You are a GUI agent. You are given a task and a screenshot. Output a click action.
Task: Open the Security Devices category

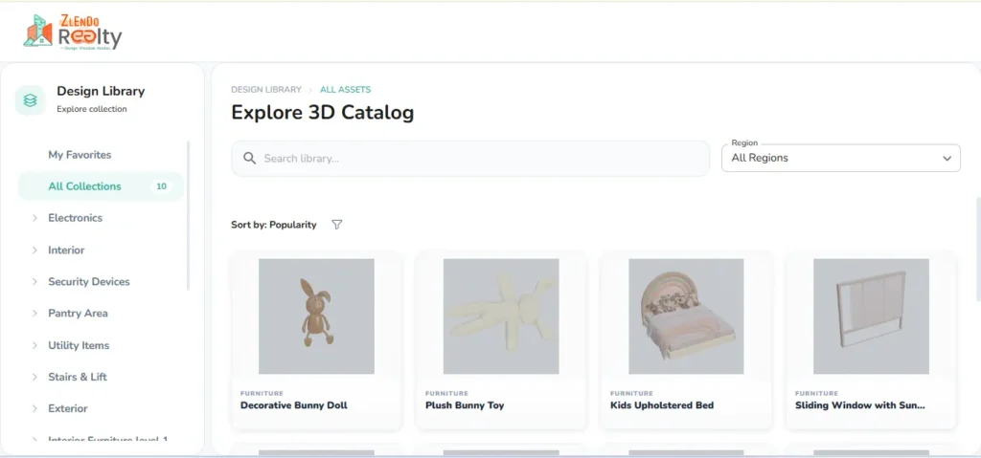89,282
